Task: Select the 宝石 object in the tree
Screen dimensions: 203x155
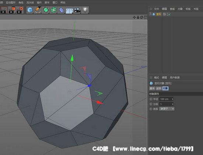Action: [158, 14]
